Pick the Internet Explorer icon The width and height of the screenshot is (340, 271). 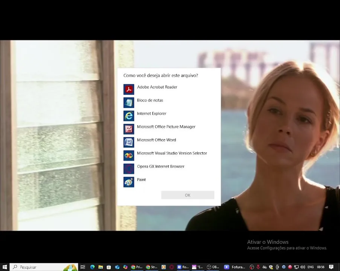coord(129,116)
